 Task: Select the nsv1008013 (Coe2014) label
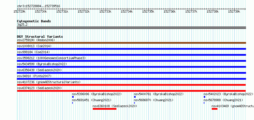34,46
